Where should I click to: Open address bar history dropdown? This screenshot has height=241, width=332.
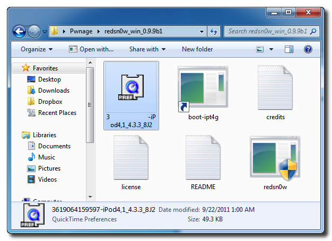(x=202, y=32)
